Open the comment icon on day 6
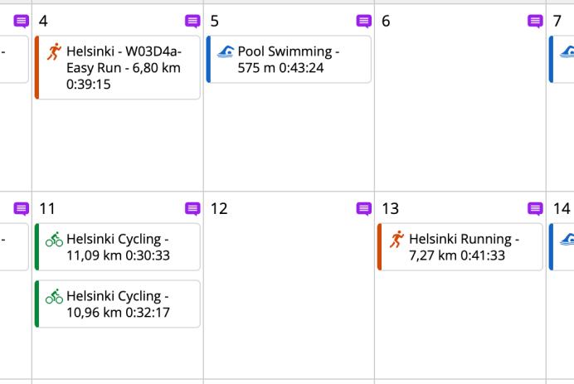574x384 pixels. tap(535, 22)
